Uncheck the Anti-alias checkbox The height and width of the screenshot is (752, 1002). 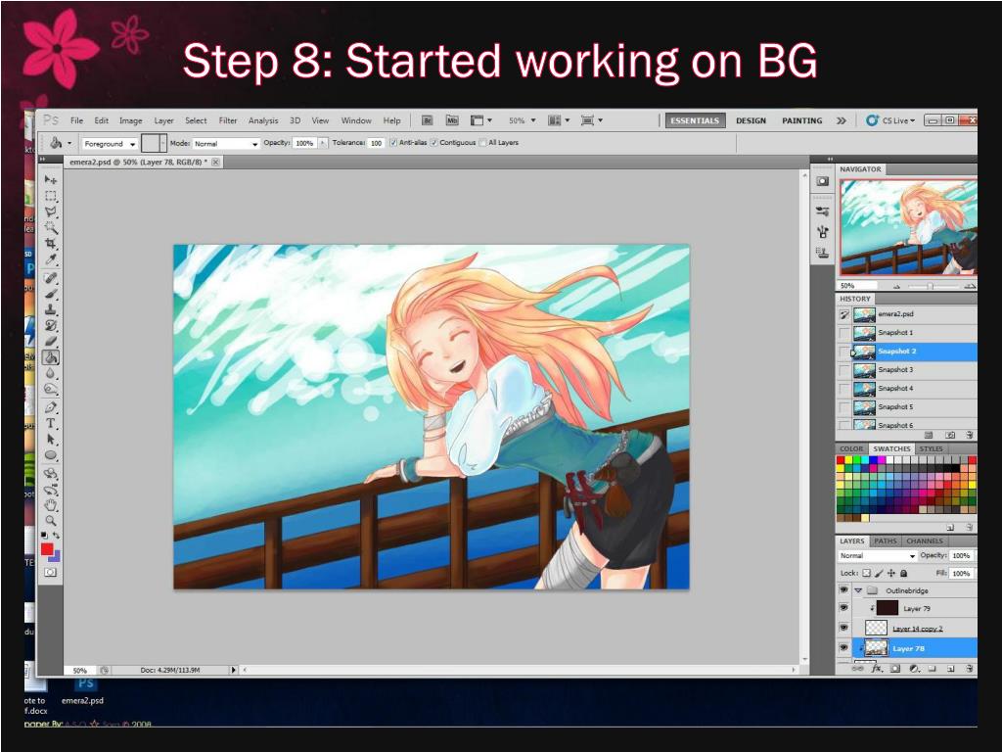click(x=393, y=143)
